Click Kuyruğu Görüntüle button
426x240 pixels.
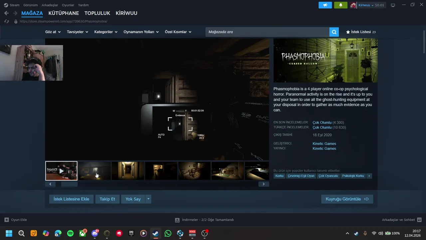[347, 199]
